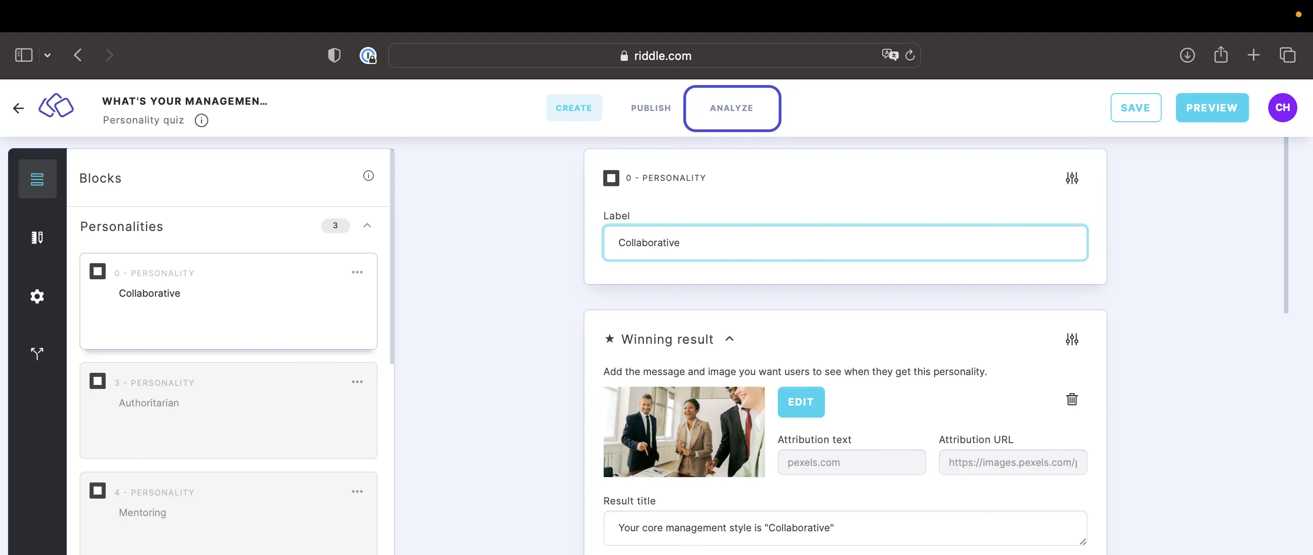Image resolution: width=1313 pixels, height=555 pixels.
Task: Click the Label input field
Action: pos(845,243)
